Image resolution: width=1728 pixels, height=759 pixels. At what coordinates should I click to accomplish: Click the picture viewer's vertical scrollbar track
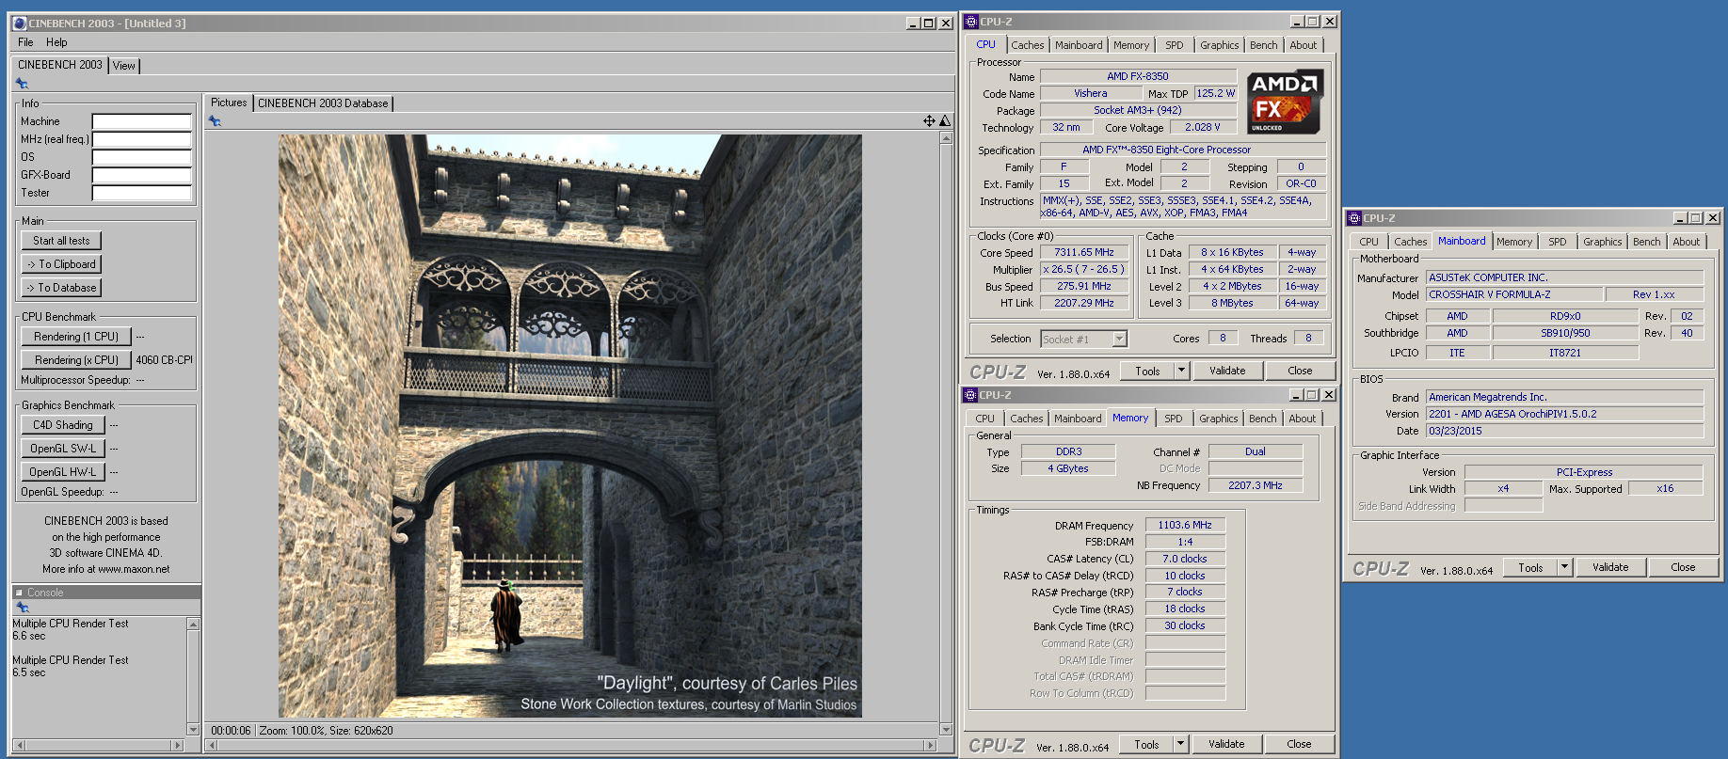pos(946,434)
